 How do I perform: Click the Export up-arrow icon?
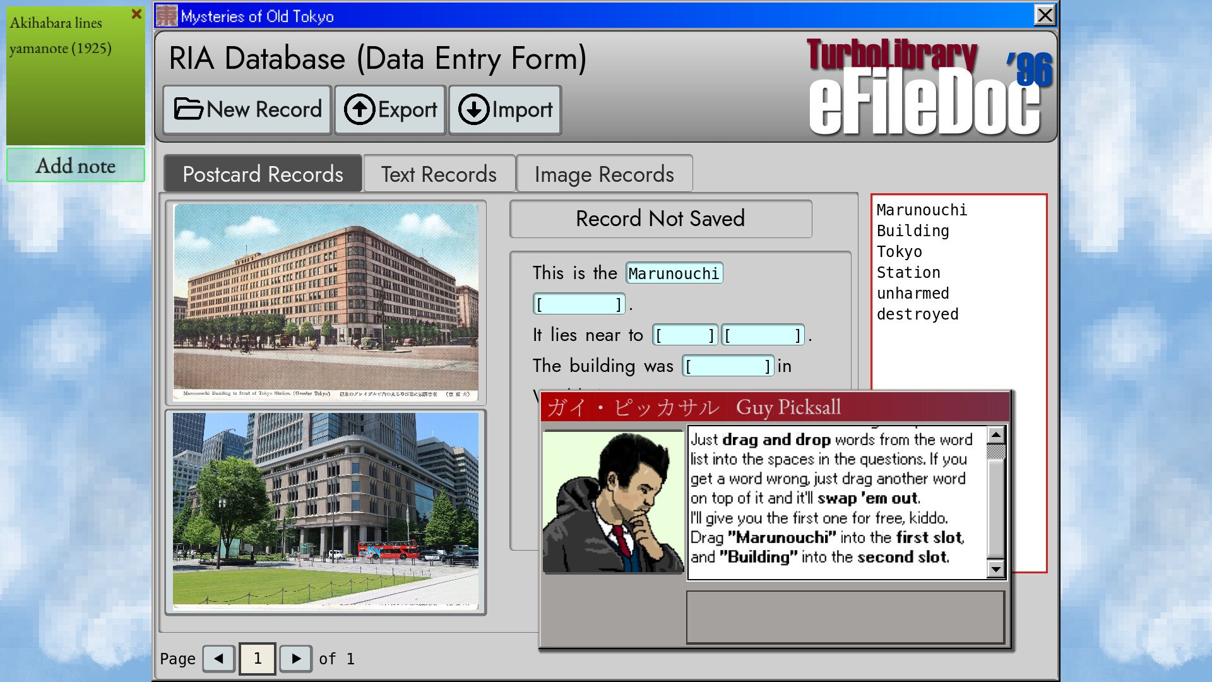click(x=359, y=109)
